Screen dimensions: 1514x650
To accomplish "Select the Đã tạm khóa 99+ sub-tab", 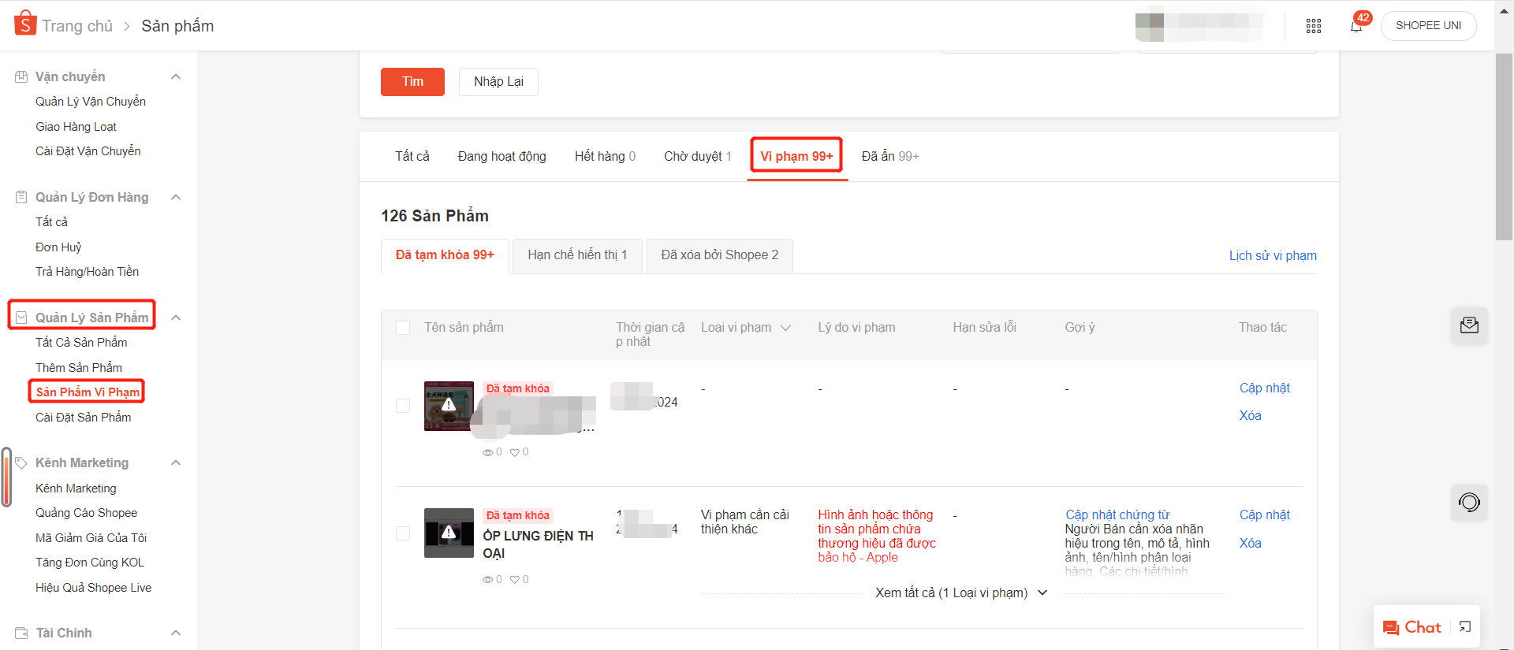I will click(x=445, y=255).
